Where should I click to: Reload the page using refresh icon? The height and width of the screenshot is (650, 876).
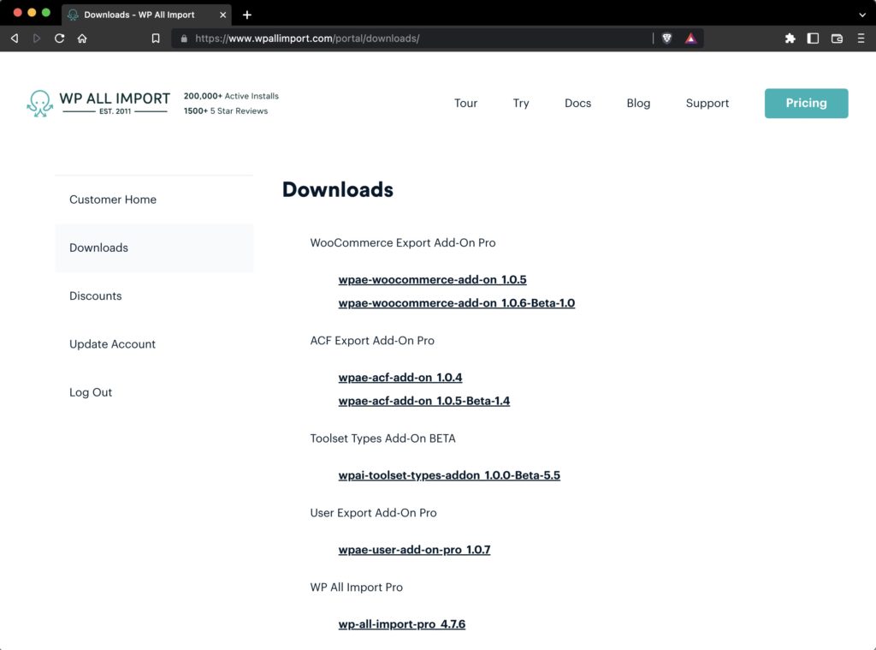point(58,38)
